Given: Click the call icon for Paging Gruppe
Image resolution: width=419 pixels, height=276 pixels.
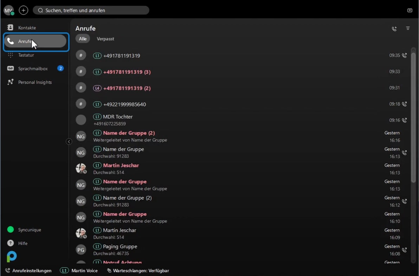Looking at the screenshot, I should point(404,250).
